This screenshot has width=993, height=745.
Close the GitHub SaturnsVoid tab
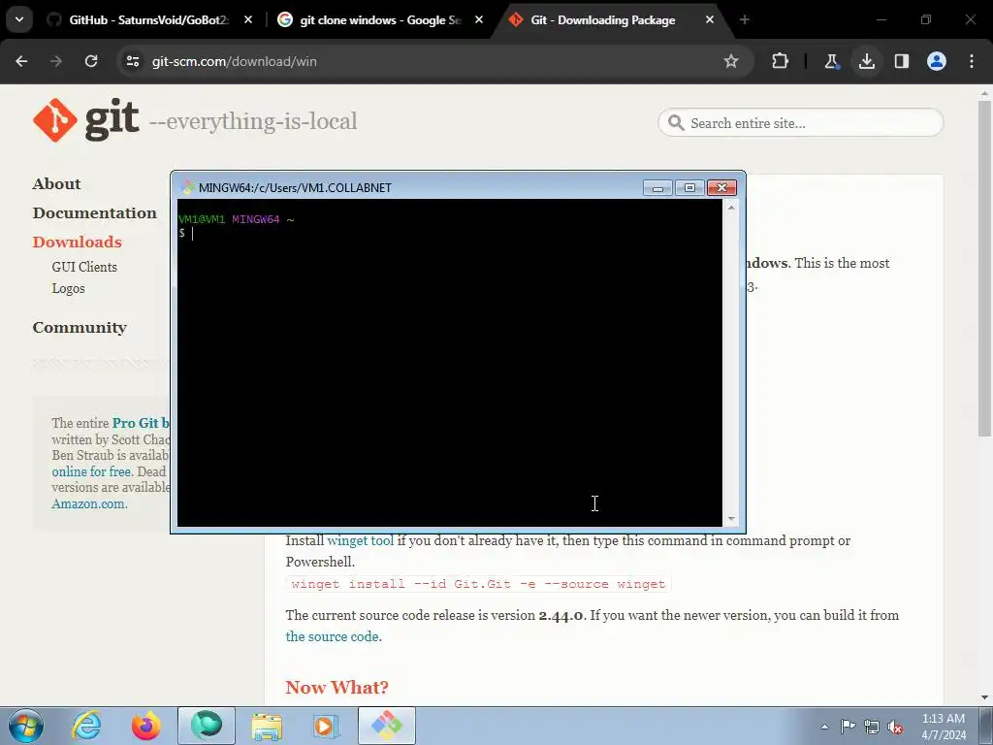248,20
